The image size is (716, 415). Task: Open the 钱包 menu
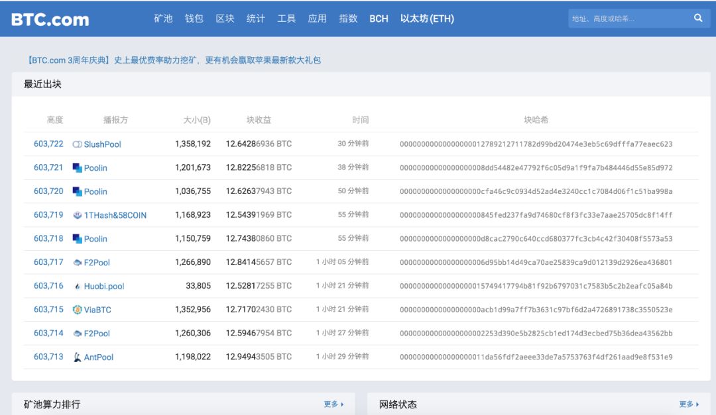click(x=194, y=19)
